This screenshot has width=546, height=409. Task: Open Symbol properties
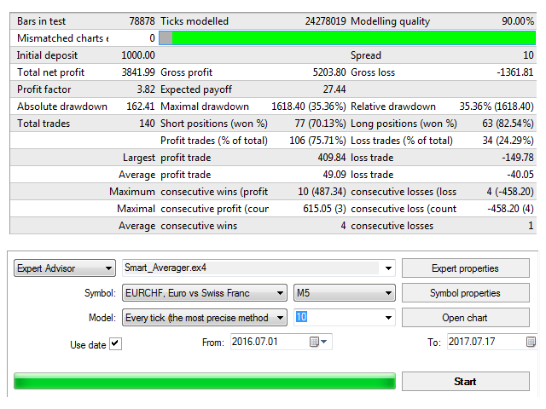point(466,293)
